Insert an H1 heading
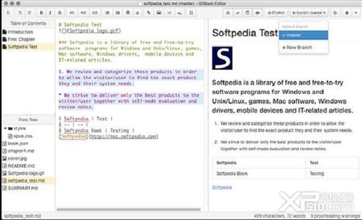Screen dimensions: 362x220 (x=72, y=13)
